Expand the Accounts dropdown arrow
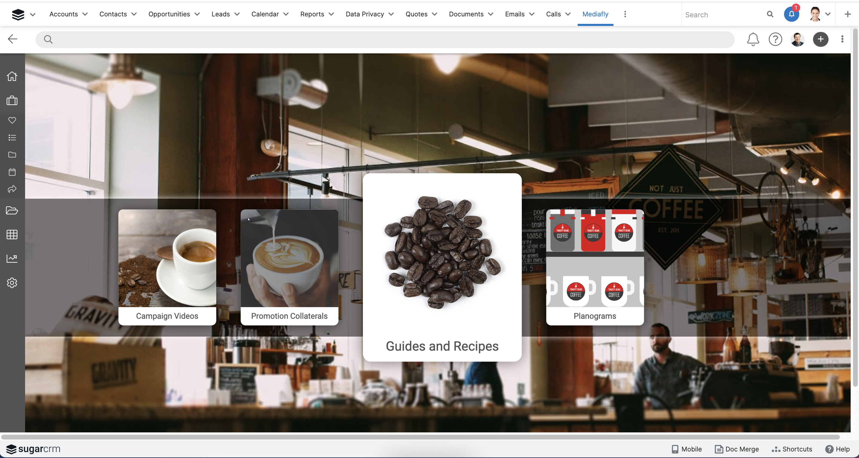 click(85, 14)
